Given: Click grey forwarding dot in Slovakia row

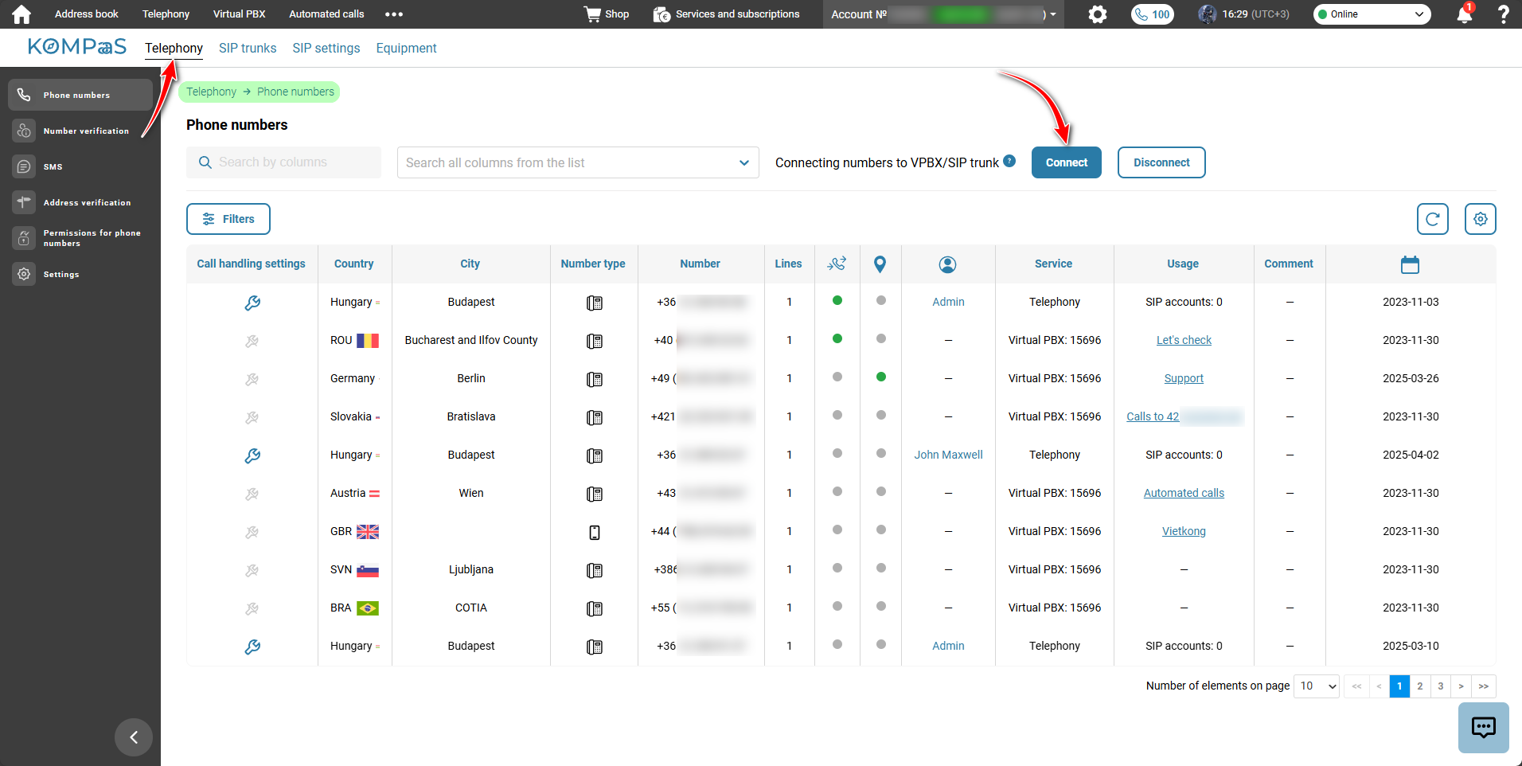Looking at the screenshot, I should (837, 415).
